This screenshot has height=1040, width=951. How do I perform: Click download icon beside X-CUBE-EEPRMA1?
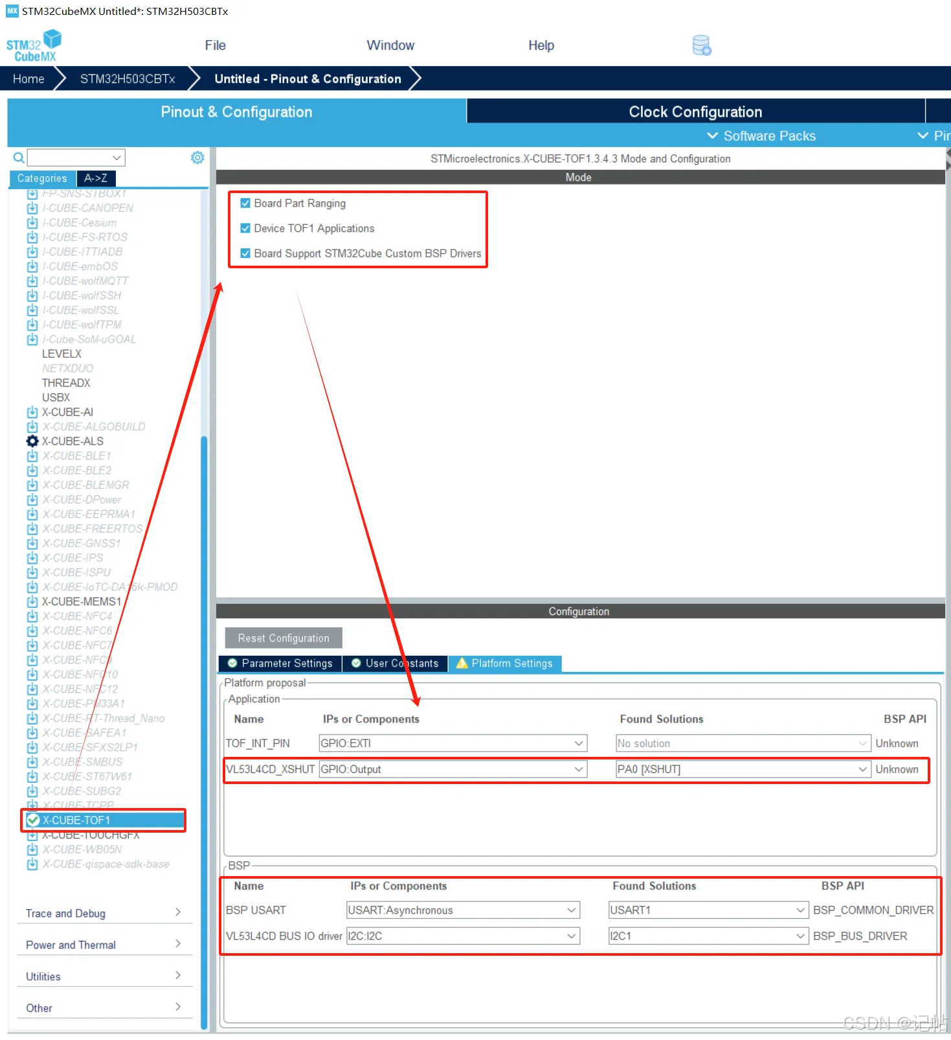click(32, 514)
